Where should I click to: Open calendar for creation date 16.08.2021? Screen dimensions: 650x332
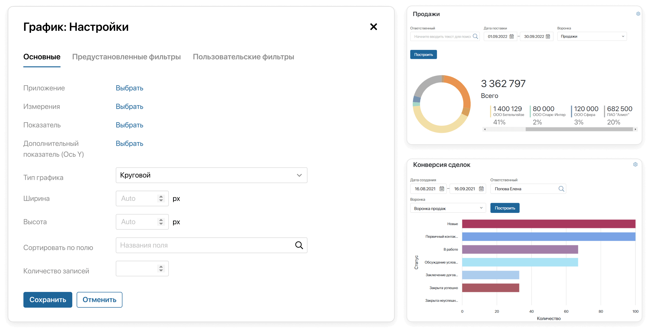click(442, 189)
